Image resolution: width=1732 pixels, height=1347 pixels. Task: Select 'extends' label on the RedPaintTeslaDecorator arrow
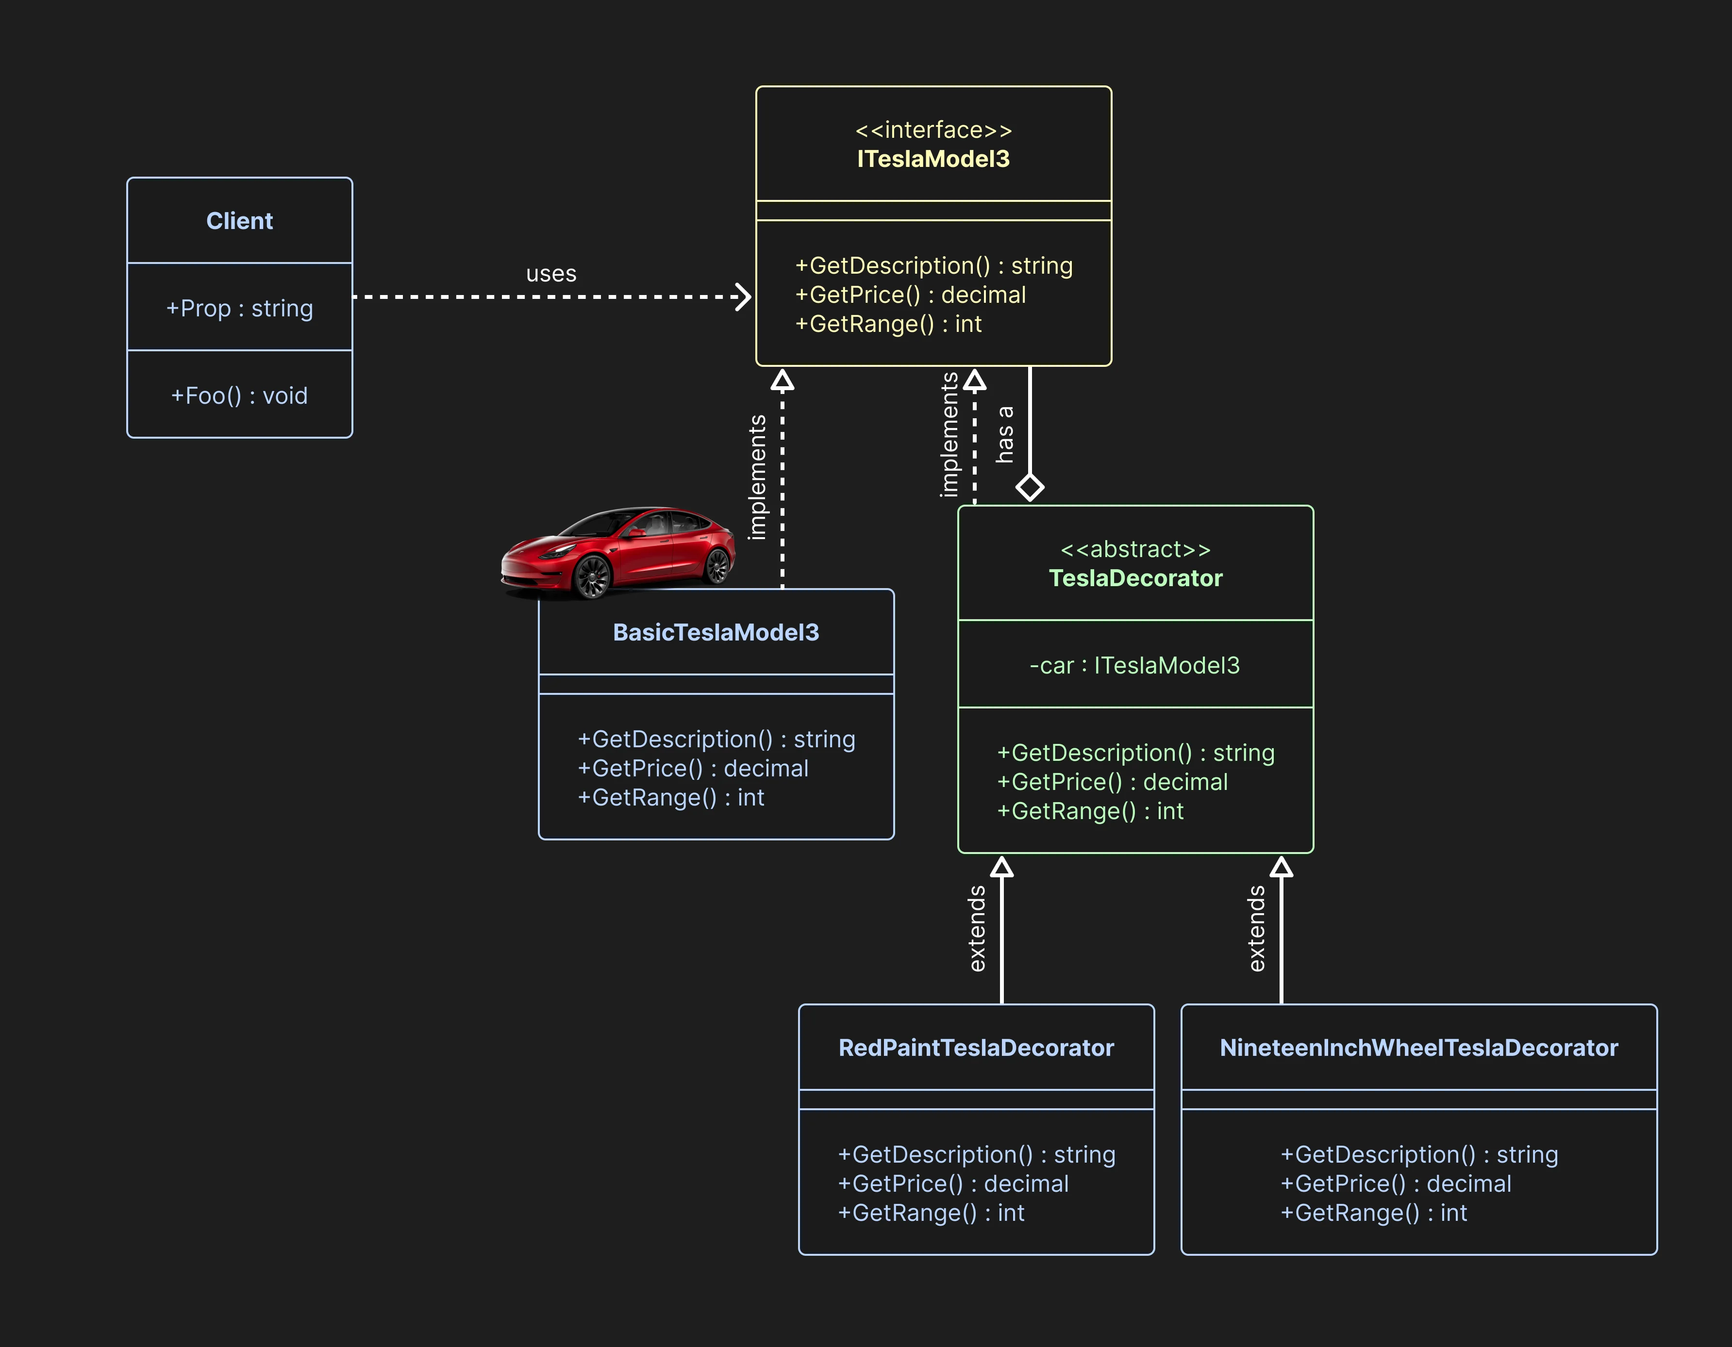point(977,928)
